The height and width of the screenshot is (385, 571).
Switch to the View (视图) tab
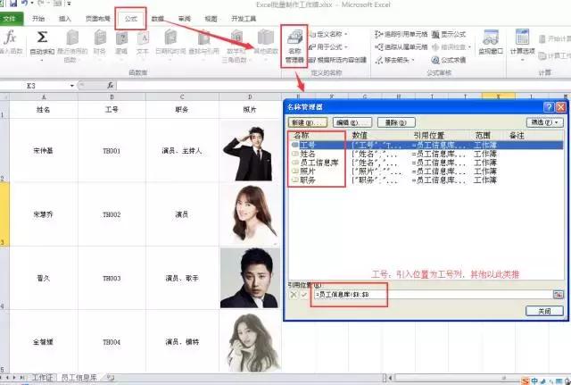click(211, 19)
